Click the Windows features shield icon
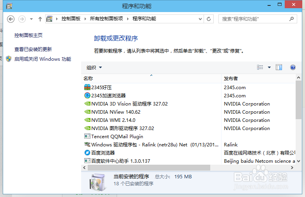Image resolution: width=305 pixels, height=197 pixels. click(x=9, y=59)
